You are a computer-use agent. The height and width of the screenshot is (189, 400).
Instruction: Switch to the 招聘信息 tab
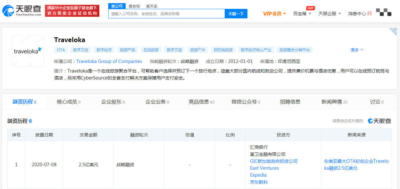click(x=290, y=102)
